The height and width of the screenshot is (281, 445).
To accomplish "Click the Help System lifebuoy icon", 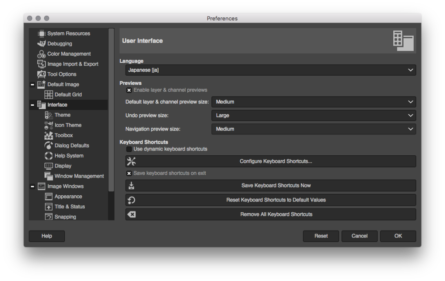I will click(x=49, y=156).
